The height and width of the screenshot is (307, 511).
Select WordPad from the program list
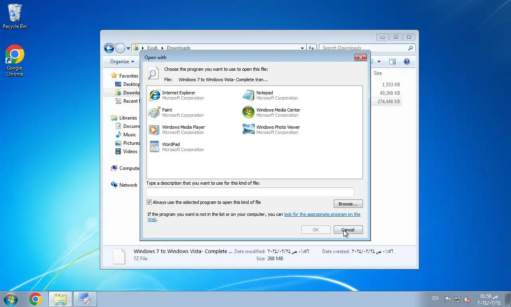pos(176,147)
